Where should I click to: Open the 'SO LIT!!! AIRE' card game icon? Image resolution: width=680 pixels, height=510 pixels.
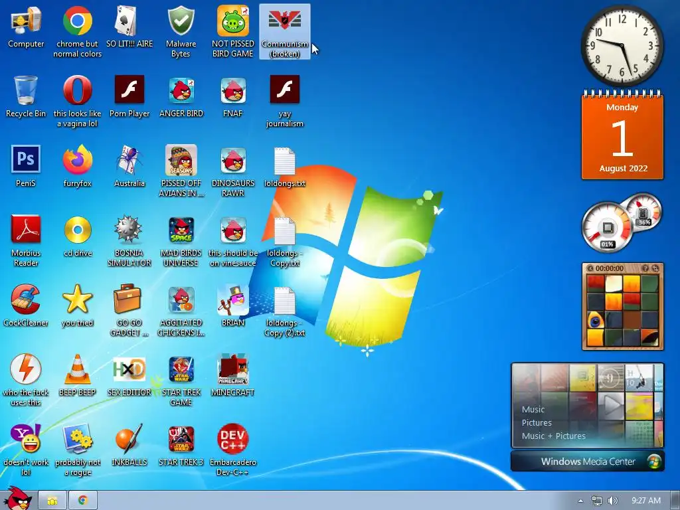coord(129,28)
